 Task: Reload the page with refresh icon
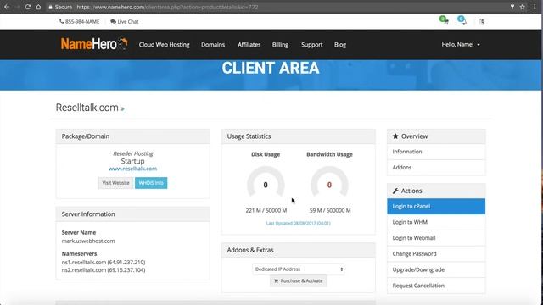click(x=28, y=7)
